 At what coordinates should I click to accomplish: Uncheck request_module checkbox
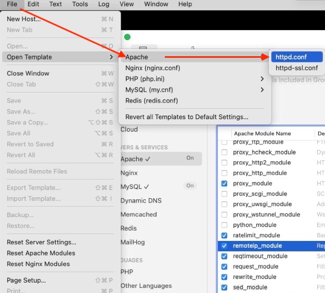pyautogui.click(x=224, y=266)
